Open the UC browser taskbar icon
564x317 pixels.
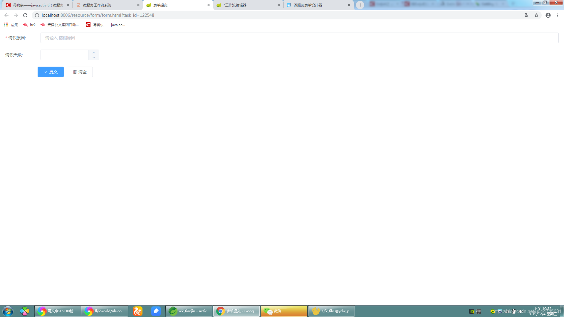(x=138, y=311)
